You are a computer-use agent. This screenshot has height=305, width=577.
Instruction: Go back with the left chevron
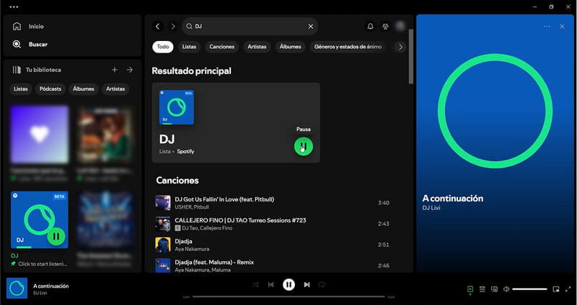[x=158, y=27]
